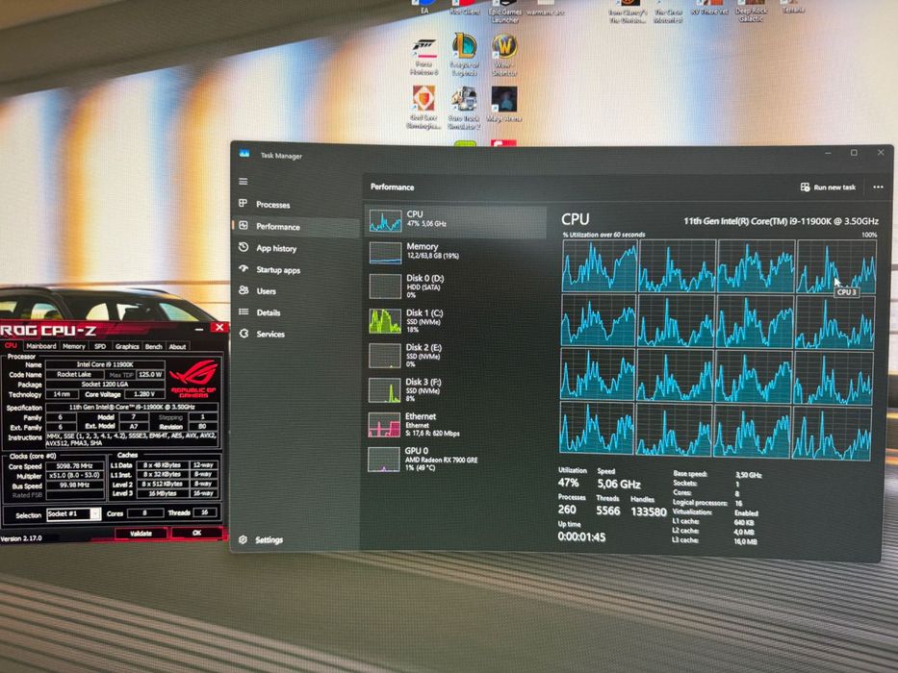This screenshot has width=898, height=673.
Task: Click the Max TDP 125.0 W value
Action: 150,374
